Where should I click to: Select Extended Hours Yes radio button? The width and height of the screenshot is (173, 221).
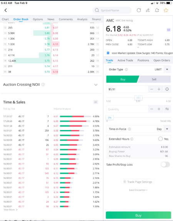160,139
